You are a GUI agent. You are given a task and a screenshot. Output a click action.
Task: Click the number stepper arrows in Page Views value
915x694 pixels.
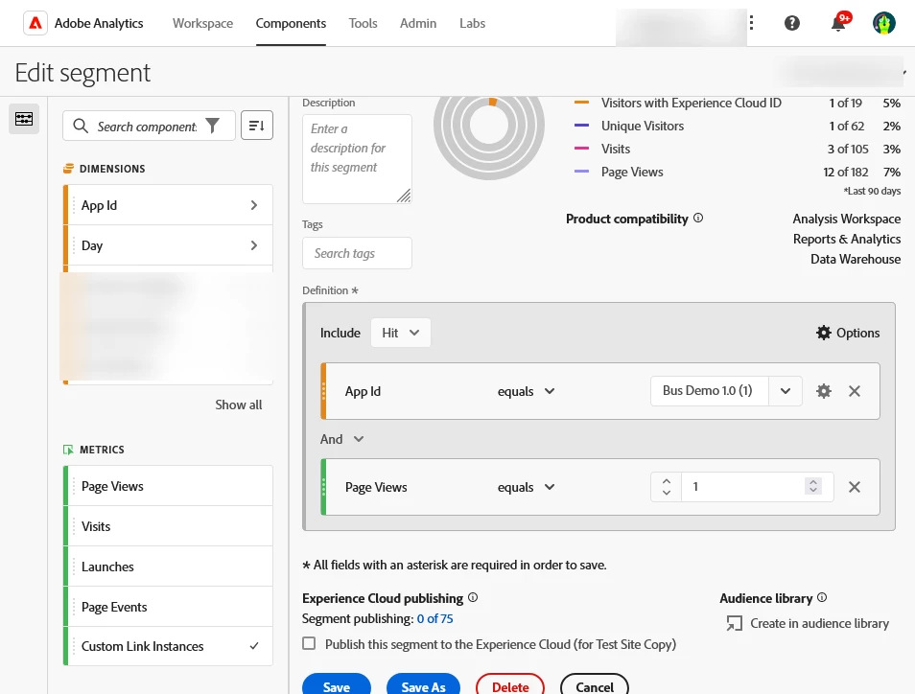click(x=813, y=486)
